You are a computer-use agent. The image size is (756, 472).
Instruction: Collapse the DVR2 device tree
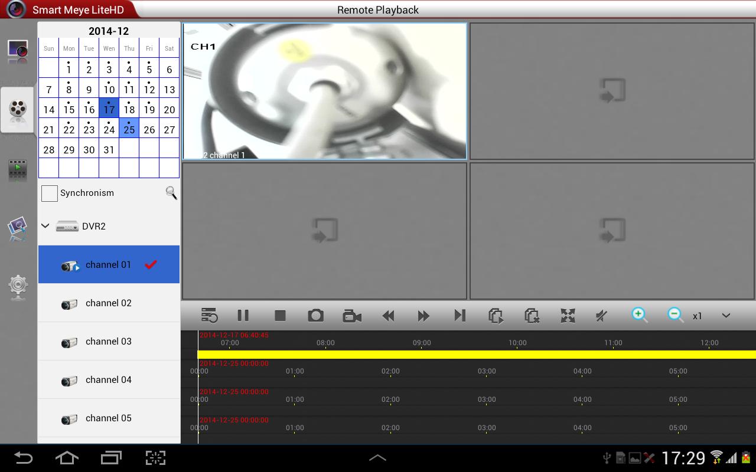click(x=45, y=225)
